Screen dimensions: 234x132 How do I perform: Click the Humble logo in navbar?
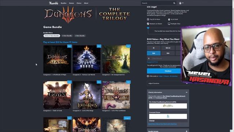click(53, 3)
